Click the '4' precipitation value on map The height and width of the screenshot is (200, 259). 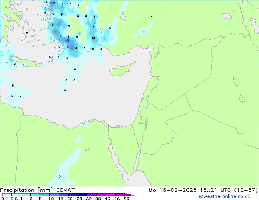click(60, 36)
